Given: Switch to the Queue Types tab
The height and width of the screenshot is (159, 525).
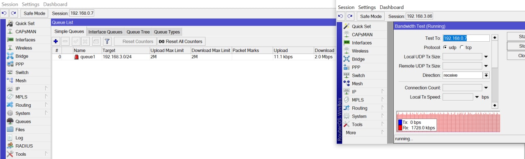Looking at the screenshot, I should coord(167,32).
